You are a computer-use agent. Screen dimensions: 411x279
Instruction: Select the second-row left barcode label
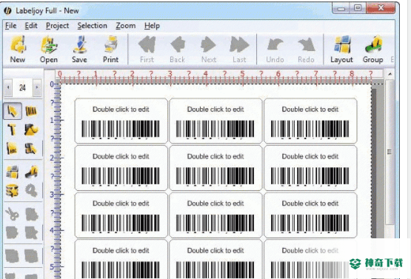121,168
